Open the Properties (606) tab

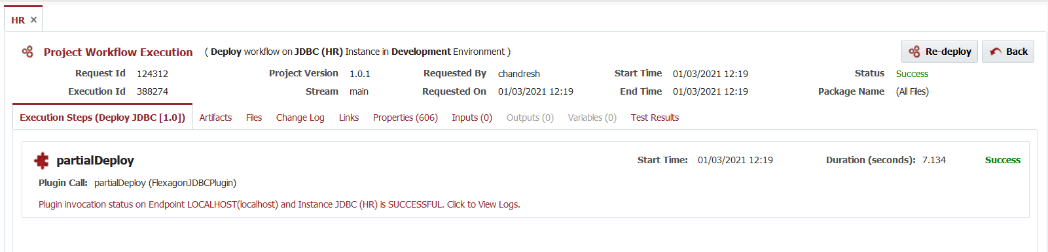[x=405, y=118]
